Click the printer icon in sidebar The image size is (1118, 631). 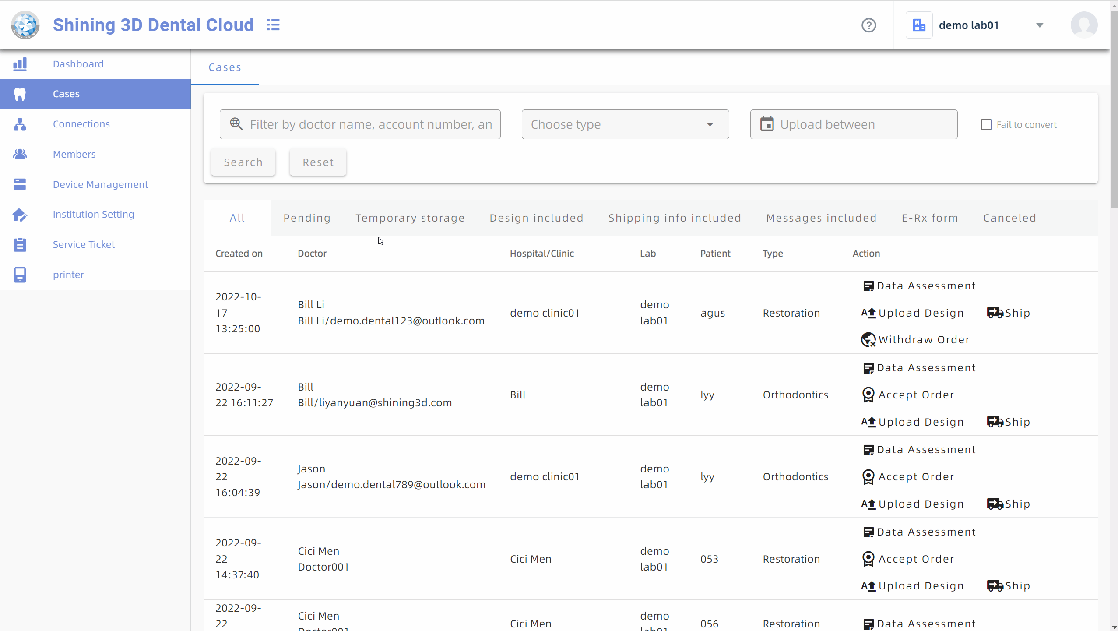[20, 275]
